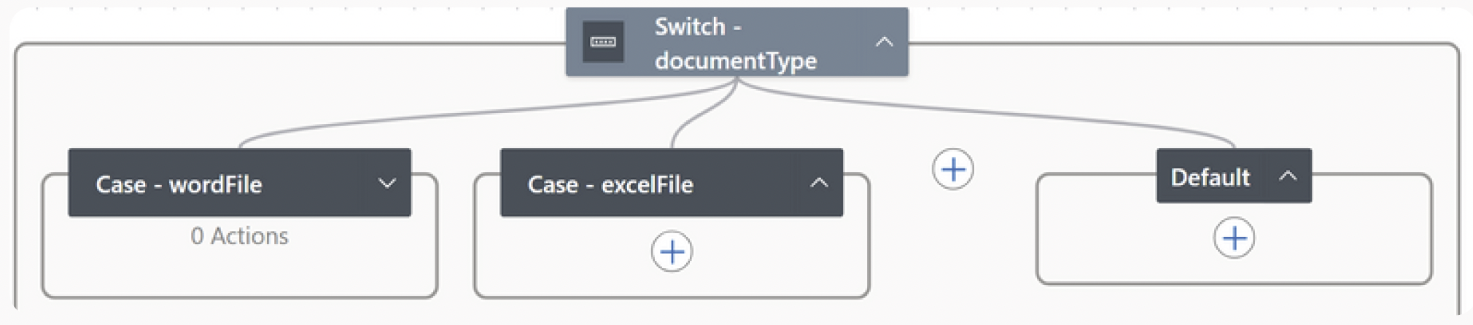Screen dimensions: 1473x325
Task: Collapse the Switch - documentType action
Action: (884, 42)
